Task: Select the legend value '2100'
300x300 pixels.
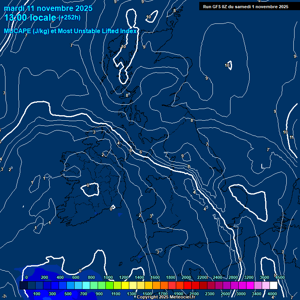Action: coord(194,294)
